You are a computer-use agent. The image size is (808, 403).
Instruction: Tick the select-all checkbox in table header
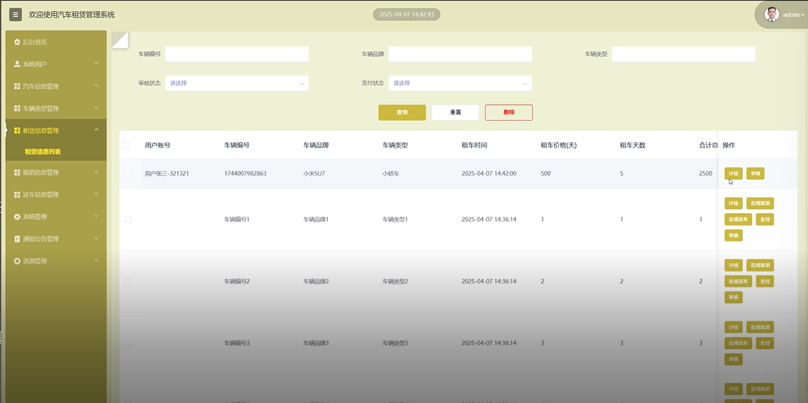[126, 145]
